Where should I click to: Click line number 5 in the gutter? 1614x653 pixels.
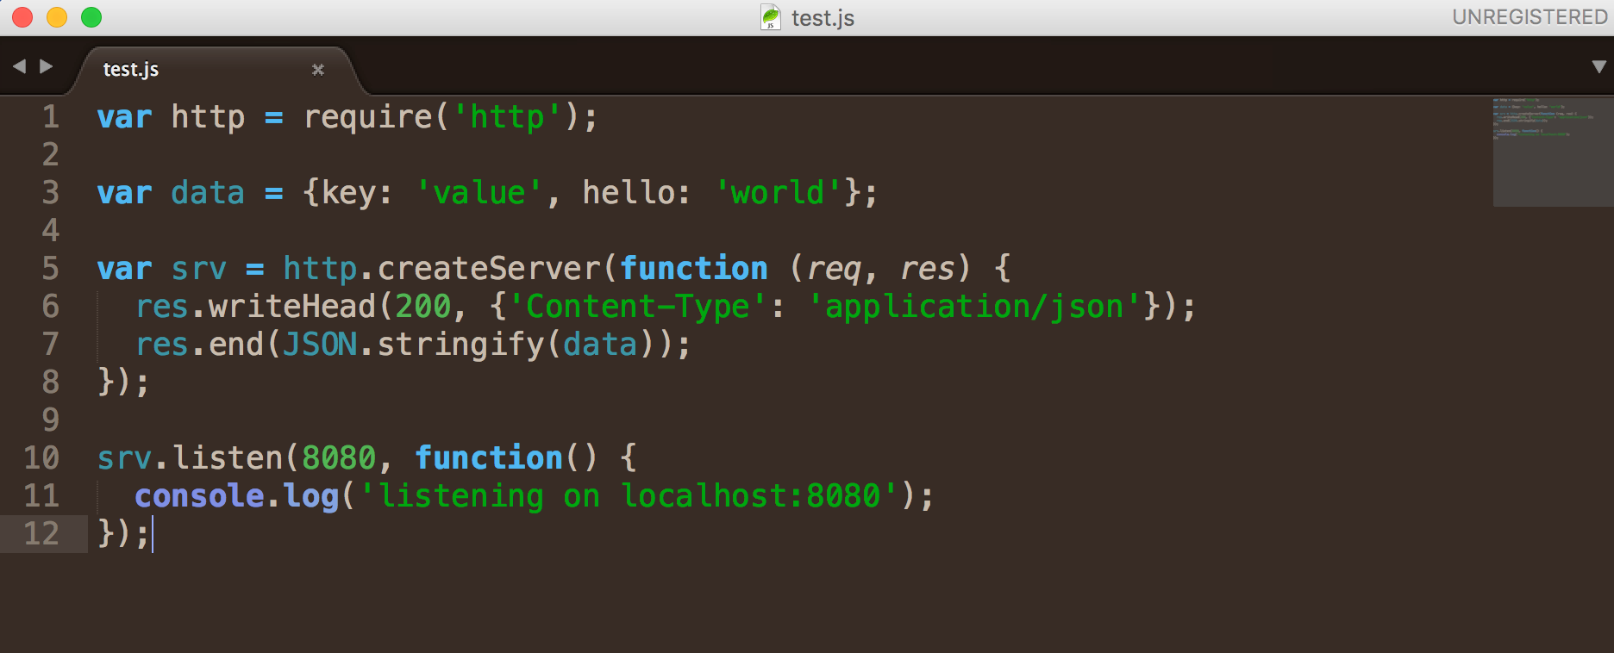[51, 269]
